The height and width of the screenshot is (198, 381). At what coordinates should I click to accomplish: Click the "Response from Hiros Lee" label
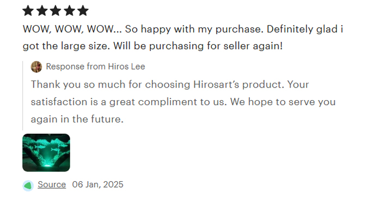(95, 66)
